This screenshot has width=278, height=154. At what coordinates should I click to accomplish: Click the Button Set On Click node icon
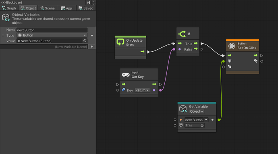pyautogui.click(x=231, y=46)
